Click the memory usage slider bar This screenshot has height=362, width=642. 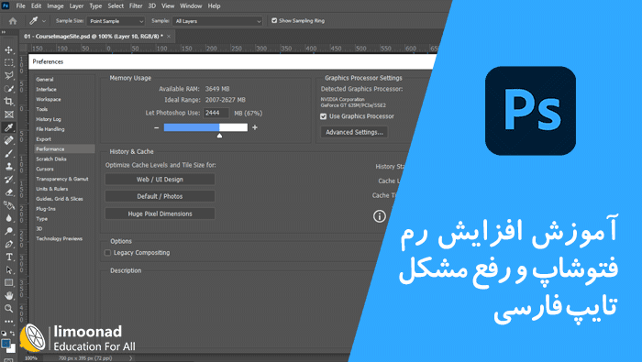[x=205, y=127]
